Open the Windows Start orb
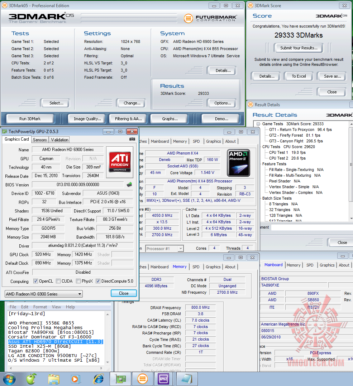The image size is (353, 386). tap(9, 379)
